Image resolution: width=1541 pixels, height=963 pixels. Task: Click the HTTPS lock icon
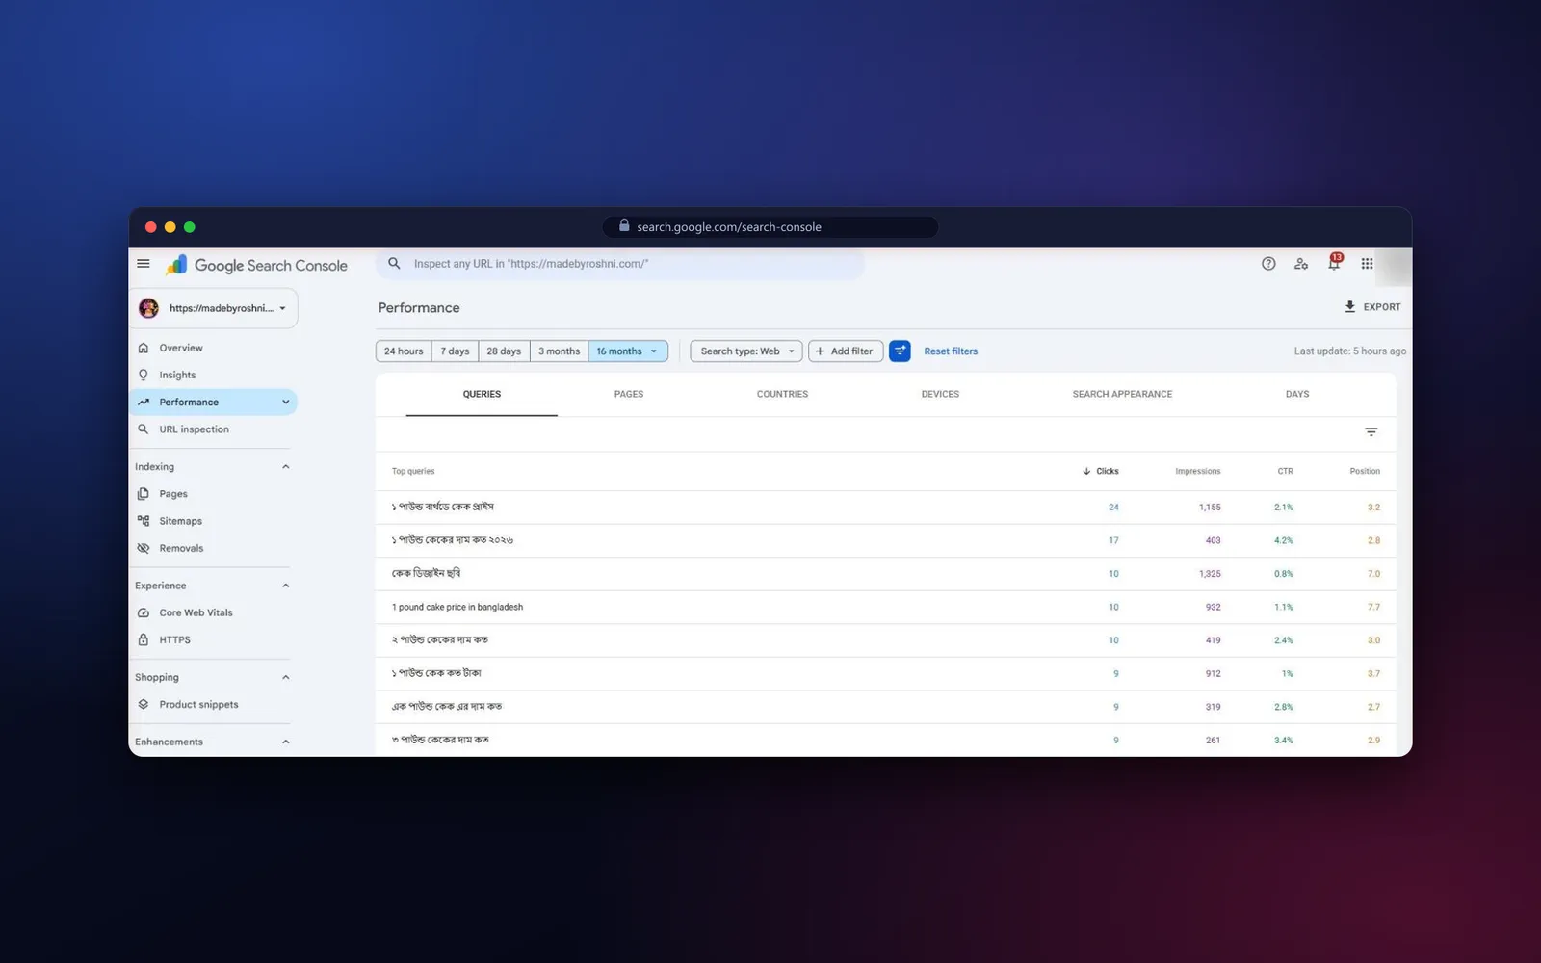tap(144, 639)
